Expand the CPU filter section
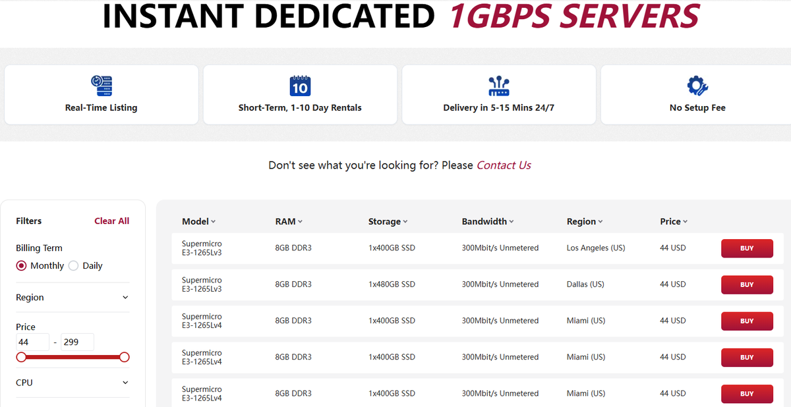 73,383
